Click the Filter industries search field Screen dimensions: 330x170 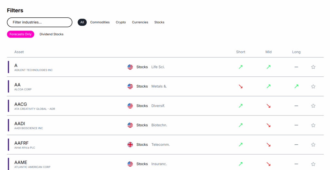pos(40,22)
